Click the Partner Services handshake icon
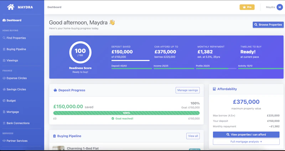285x151 pixels. 4,141
